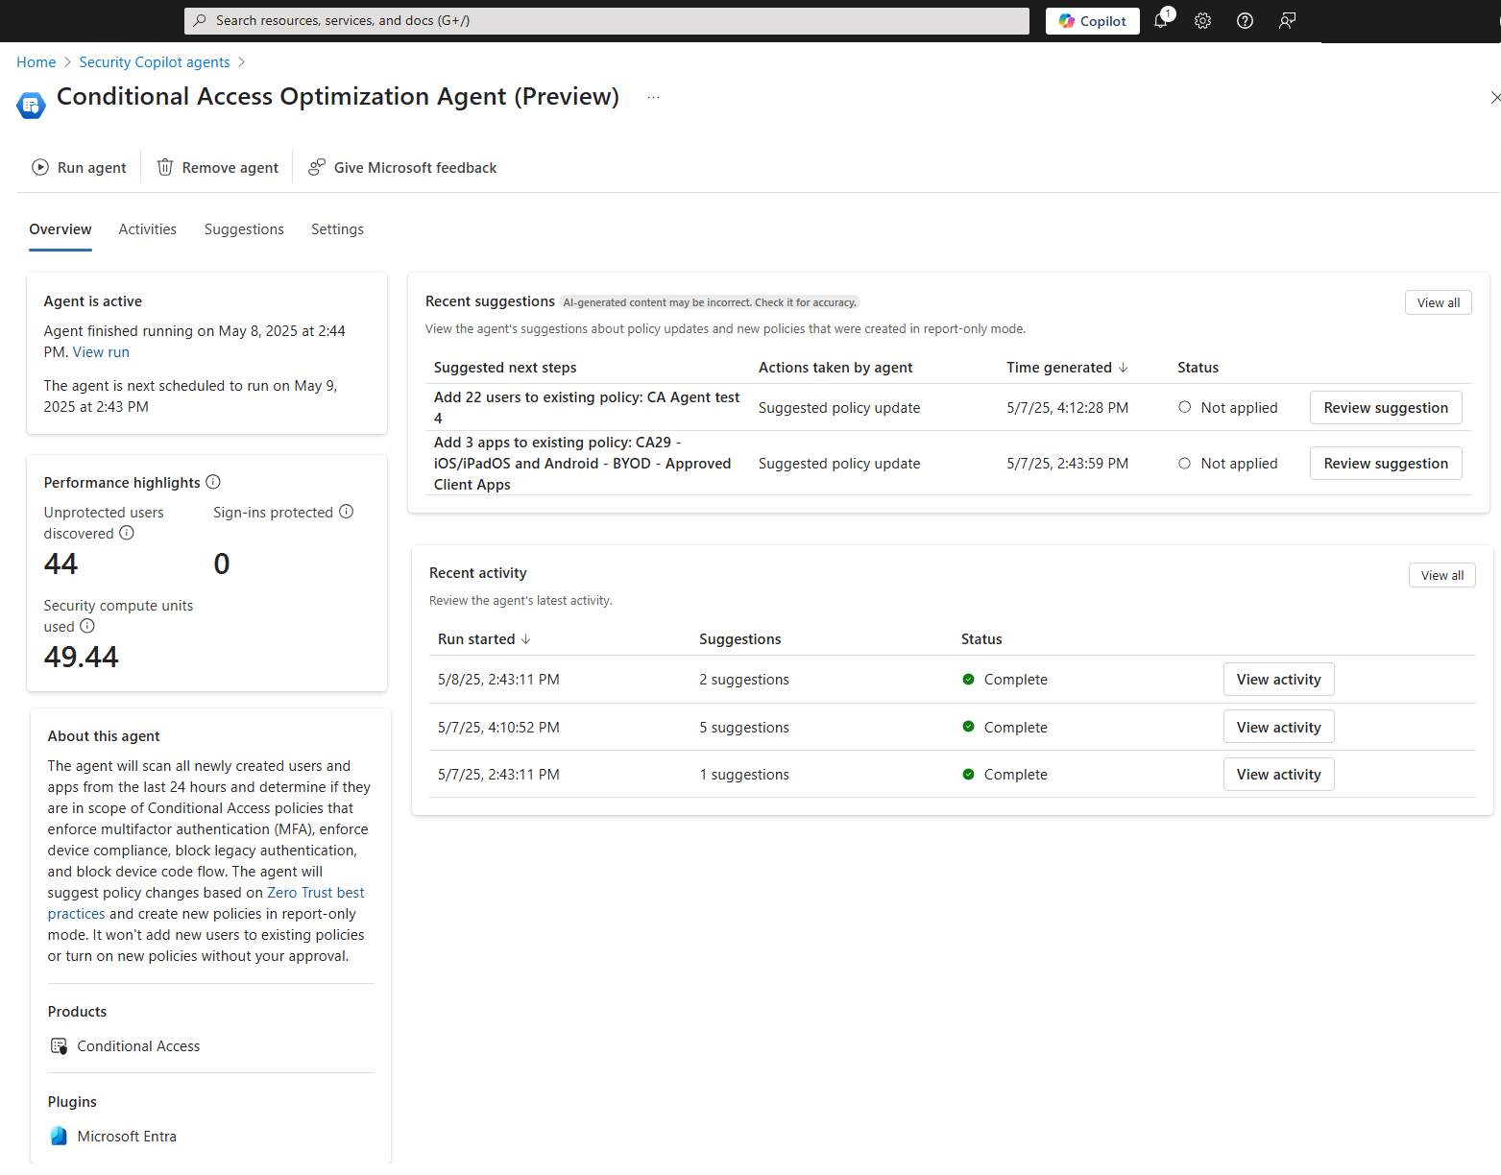1501x1175 pixels.
Task: Click the search magnifier icon
Action: pyautogui.click(x=200, y=20)
